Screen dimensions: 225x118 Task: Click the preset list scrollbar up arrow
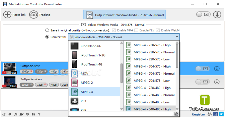[177, 43]
